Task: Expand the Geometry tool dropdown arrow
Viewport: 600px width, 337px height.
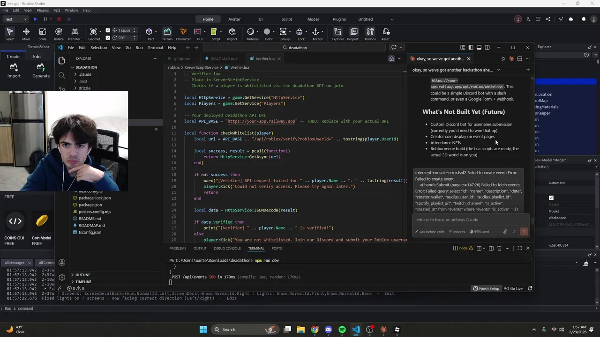Action: point(100,32)
